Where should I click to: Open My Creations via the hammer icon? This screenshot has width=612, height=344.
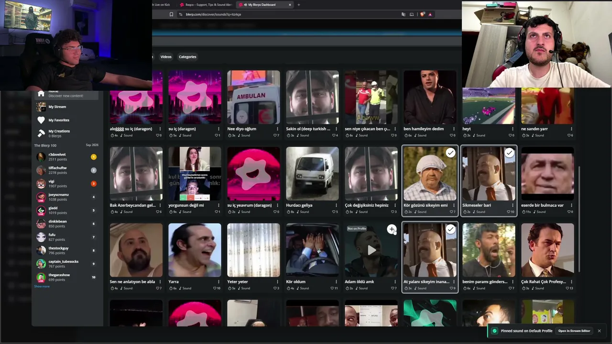coord(41,133)
